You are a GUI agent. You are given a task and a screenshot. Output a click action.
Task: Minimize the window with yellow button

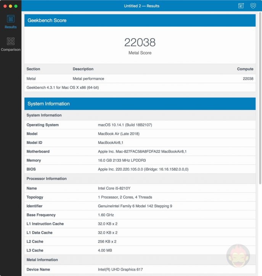[x=11, y=6]
